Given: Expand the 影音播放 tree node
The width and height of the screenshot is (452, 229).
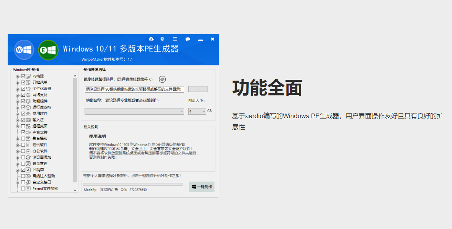Looking at the screenshot, I should click(17, 139).
